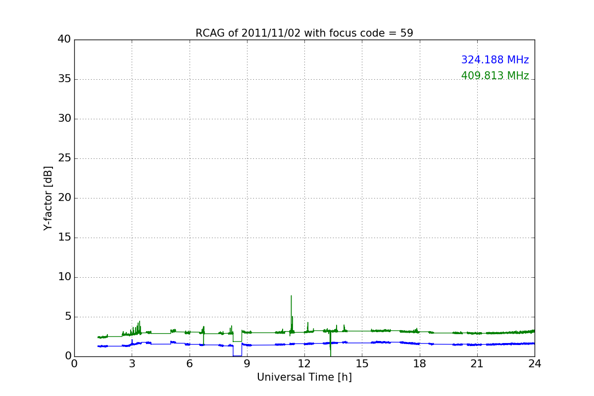Select the blue '324.188 MHz' legend label
The width and height of the screenshot is (594, 396).
(x=495, y=60)
